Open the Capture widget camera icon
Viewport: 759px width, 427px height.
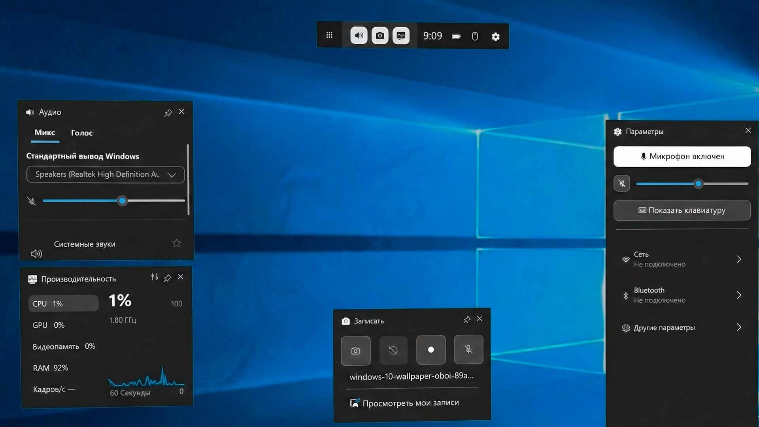pyautogui.click(x=380, y=35)
